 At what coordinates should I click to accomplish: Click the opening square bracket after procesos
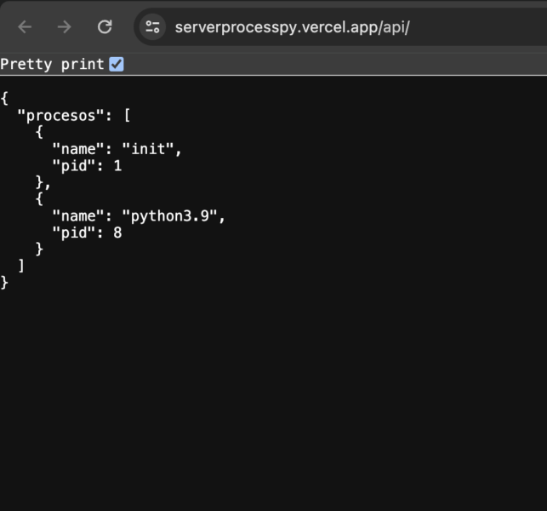pyautogui.click(x=128, y=116)
